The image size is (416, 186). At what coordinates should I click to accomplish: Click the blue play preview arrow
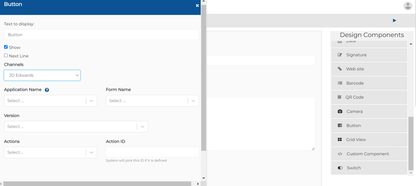pyautogui.click(x=394, y=20)
